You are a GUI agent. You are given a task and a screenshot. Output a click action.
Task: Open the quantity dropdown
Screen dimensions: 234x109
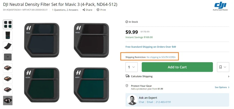coord(132,67)
